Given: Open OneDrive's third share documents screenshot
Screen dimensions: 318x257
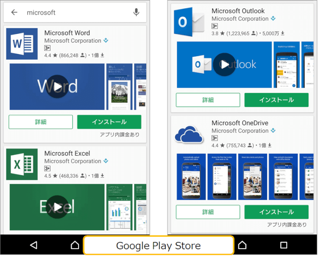Looking at the screenshot, I should pos(253,177).
